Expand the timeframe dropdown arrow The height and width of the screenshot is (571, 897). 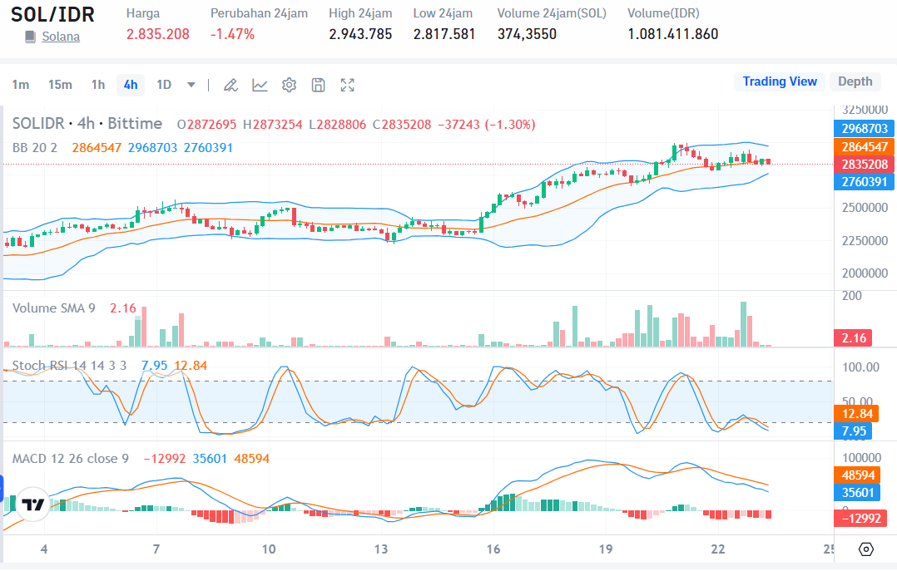[x=191, y=85]
